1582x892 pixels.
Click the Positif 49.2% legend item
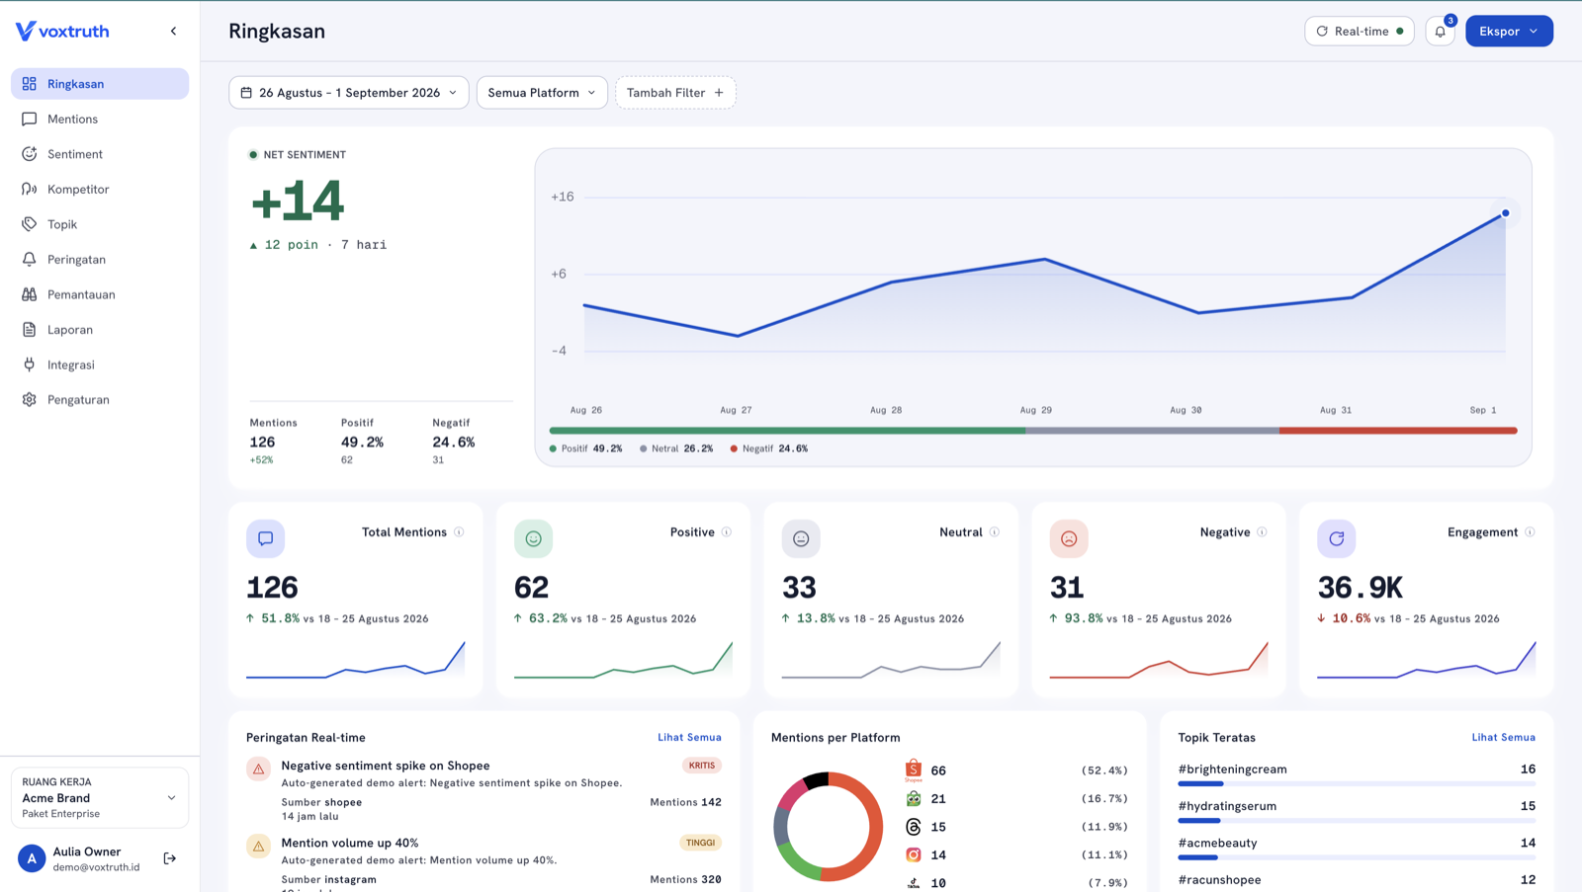coord(586,448)
